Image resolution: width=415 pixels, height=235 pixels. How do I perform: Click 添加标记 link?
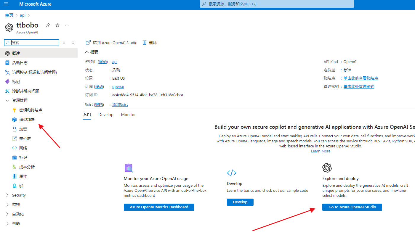coord(120,105)
